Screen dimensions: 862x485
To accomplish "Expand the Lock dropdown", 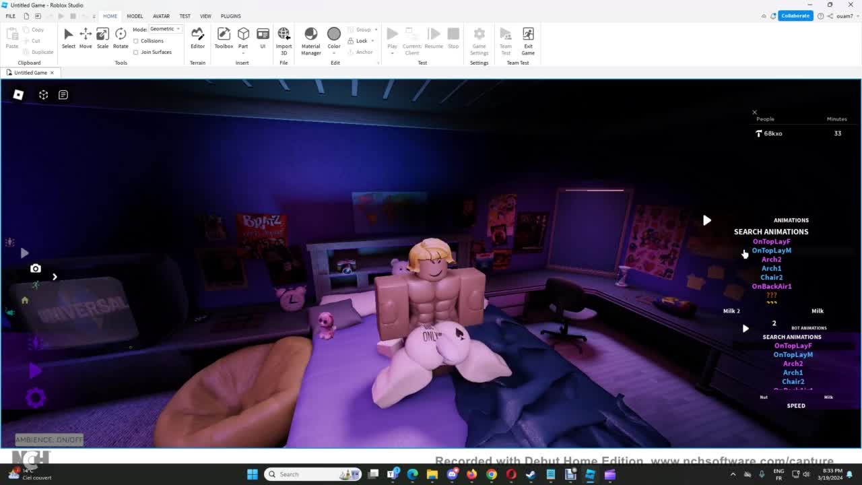I will coord(374,41).
